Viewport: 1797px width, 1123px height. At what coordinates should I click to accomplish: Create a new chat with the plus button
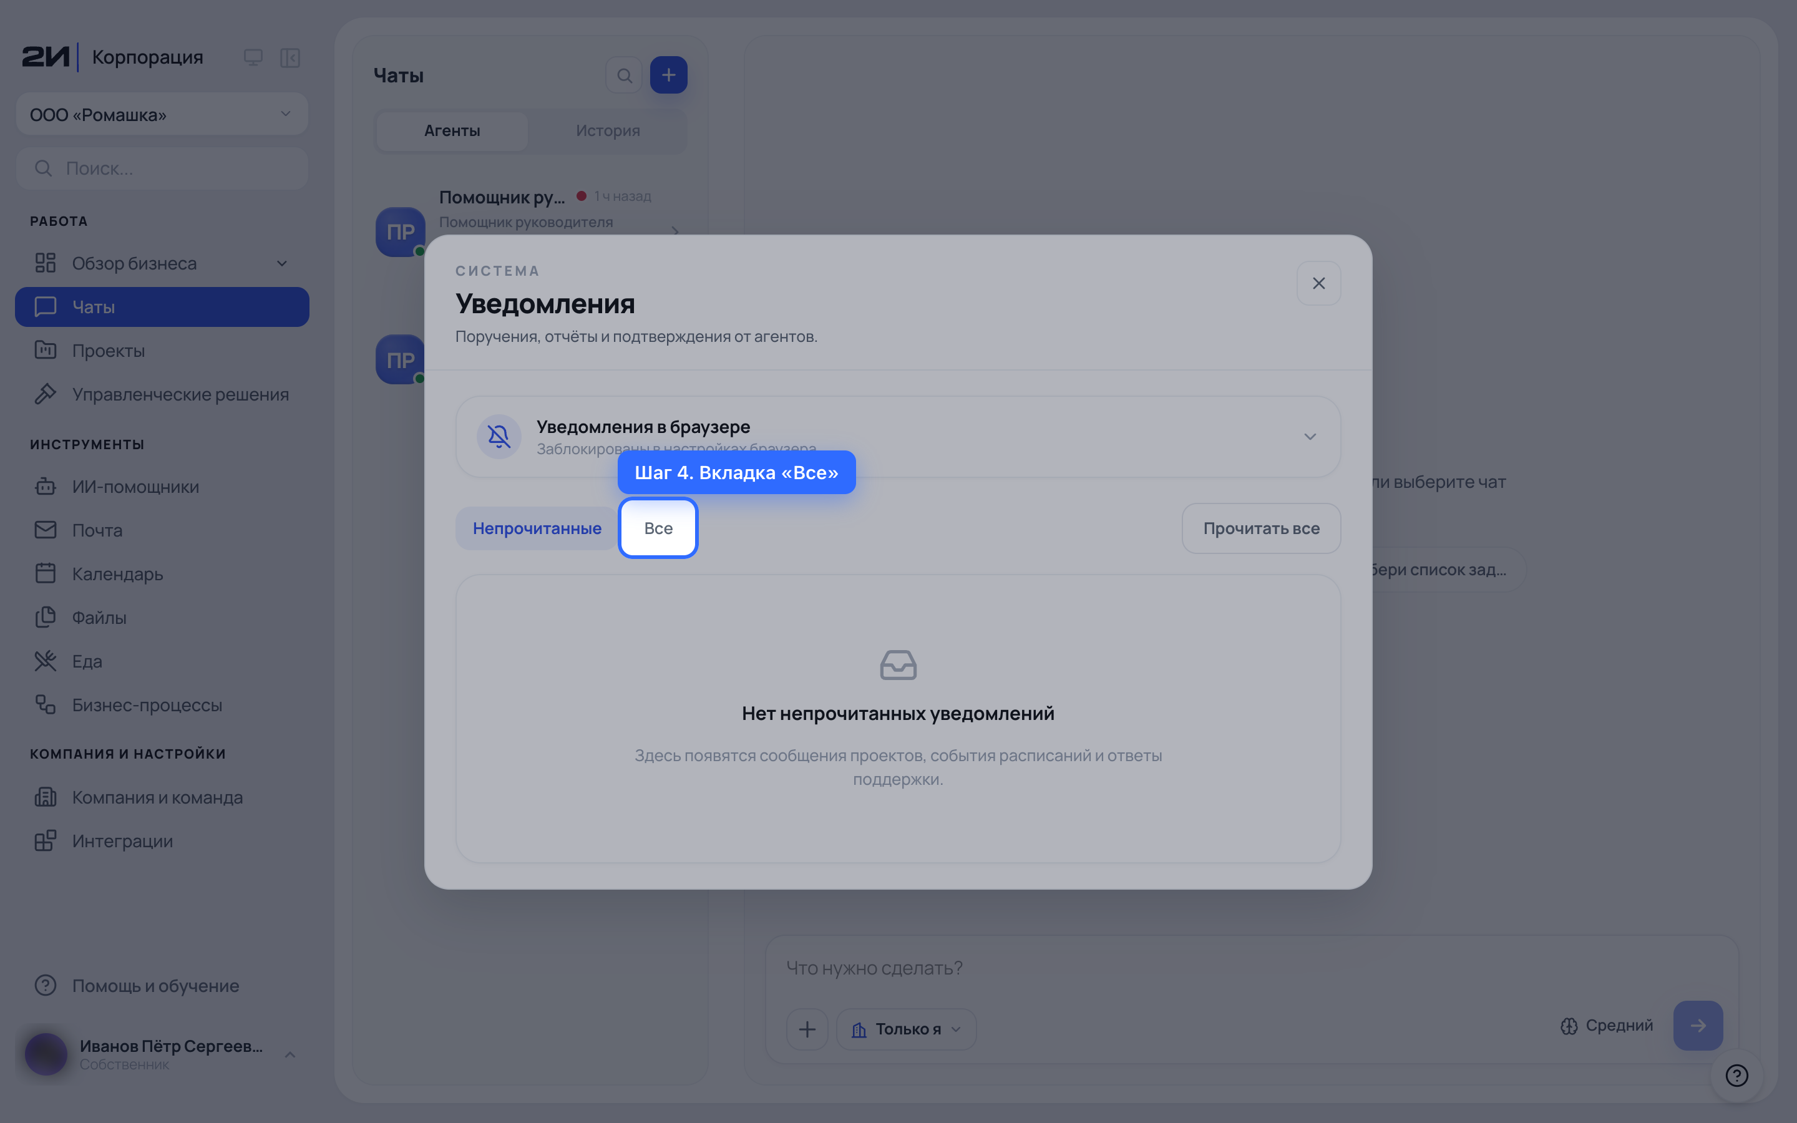pyautogui.click(x=668, y=75)
